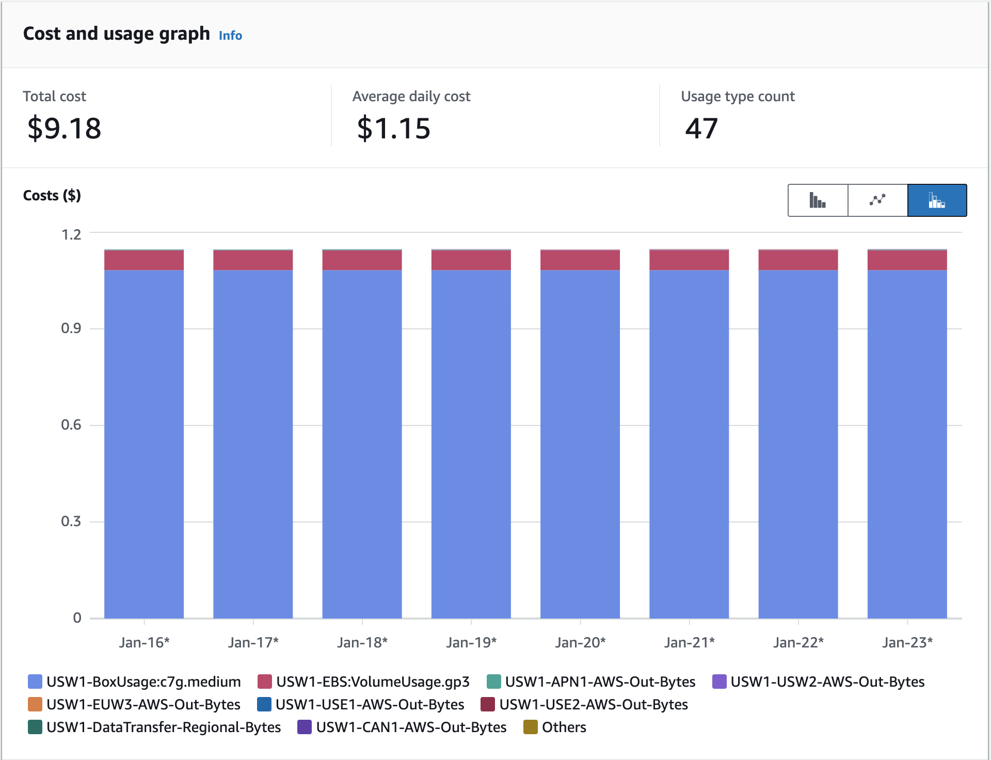Switch chart to grouped bar view
The image size is (991, 760).
tap(817, 200)
